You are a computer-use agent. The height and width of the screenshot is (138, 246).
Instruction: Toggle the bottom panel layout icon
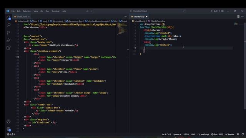click(x=215, y=11)
